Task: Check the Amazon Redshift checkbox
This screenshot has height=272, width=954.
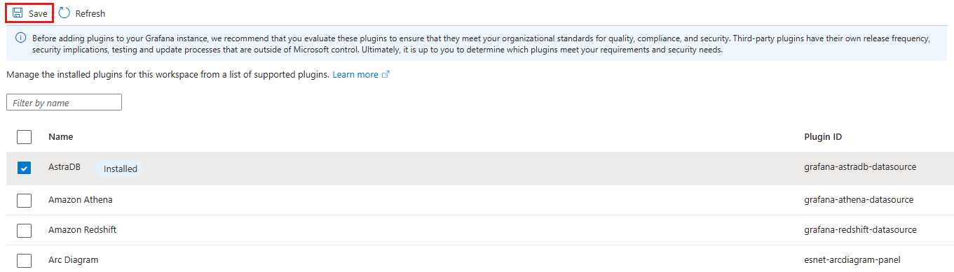Action: pyautogui.click(x=24, y=230)
